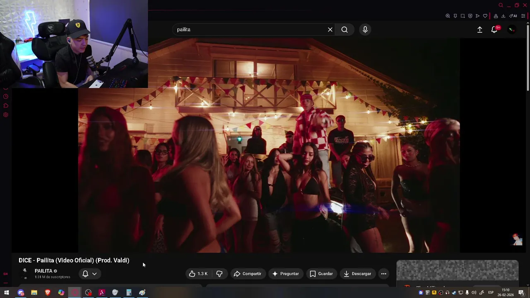
Task: Click the video player to pause
Action: [x=269, y=145]
